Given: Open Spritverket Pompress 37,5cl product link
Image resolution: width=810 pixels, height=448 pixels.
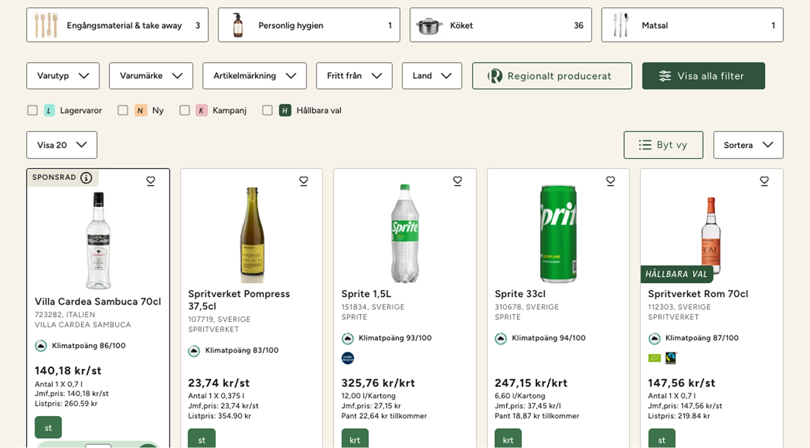Looking at the screenshot, I should click(x=239, y=300).
